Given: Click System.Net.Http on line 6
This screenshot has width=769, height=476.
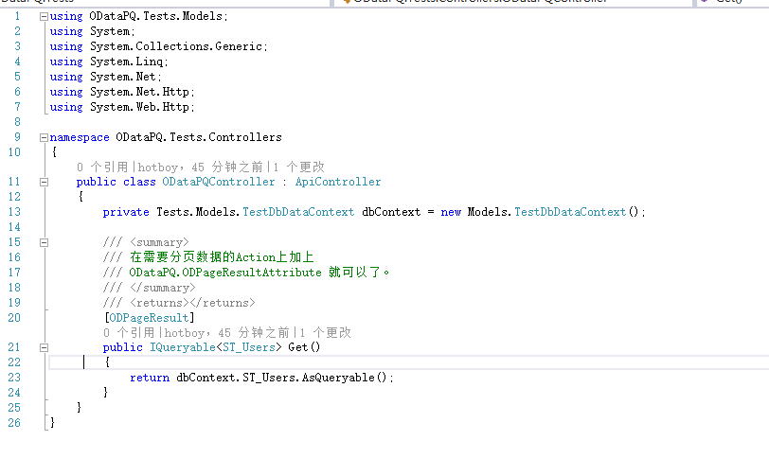Looking at the screenshot, I should tap(139, 92).
